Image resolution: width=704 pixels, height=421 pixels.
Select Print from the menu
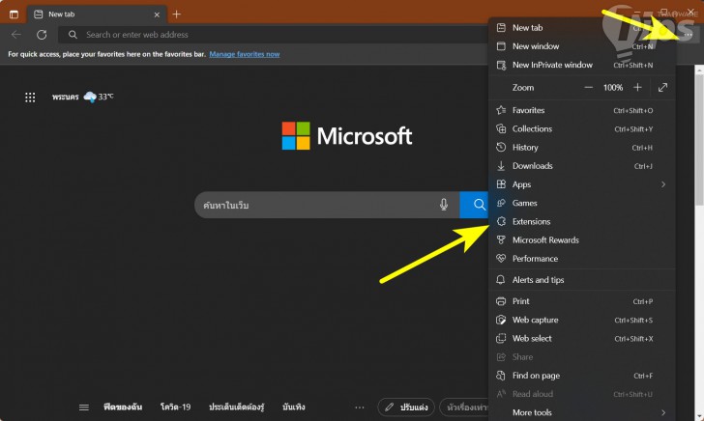coord(582,301)
